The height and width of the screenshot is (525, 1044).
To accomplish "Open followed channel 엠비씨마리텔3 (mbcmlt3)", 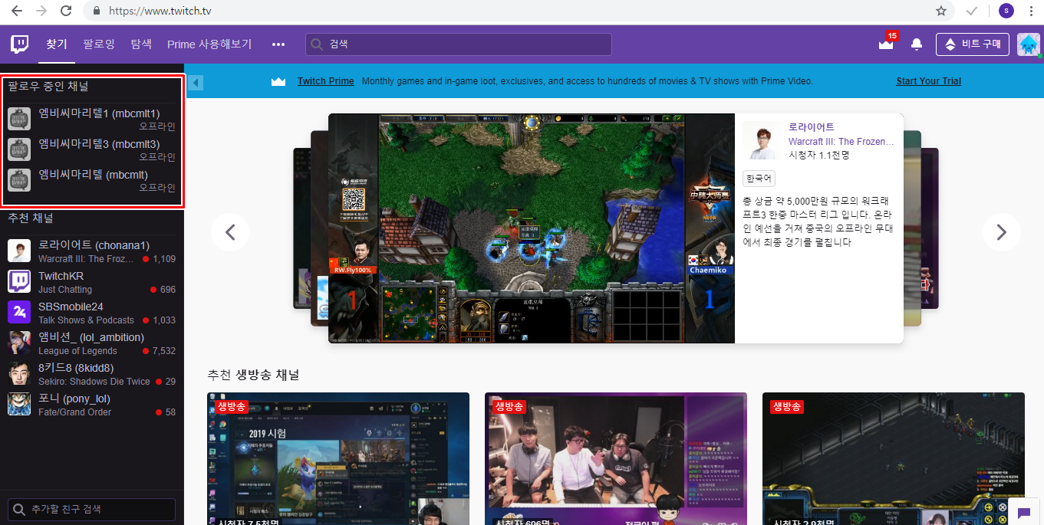I will point(92,149).
